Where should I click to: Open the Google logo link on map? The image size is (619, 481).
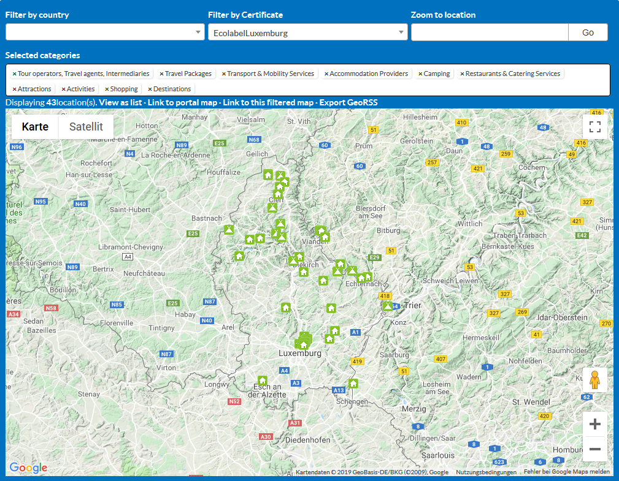point(28,468)
